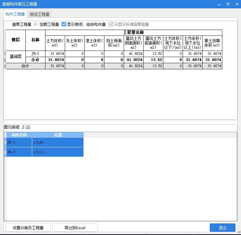241x235 pixels.
Task: Click the 小计 subtotal cell
Action: tap(35, 60)
